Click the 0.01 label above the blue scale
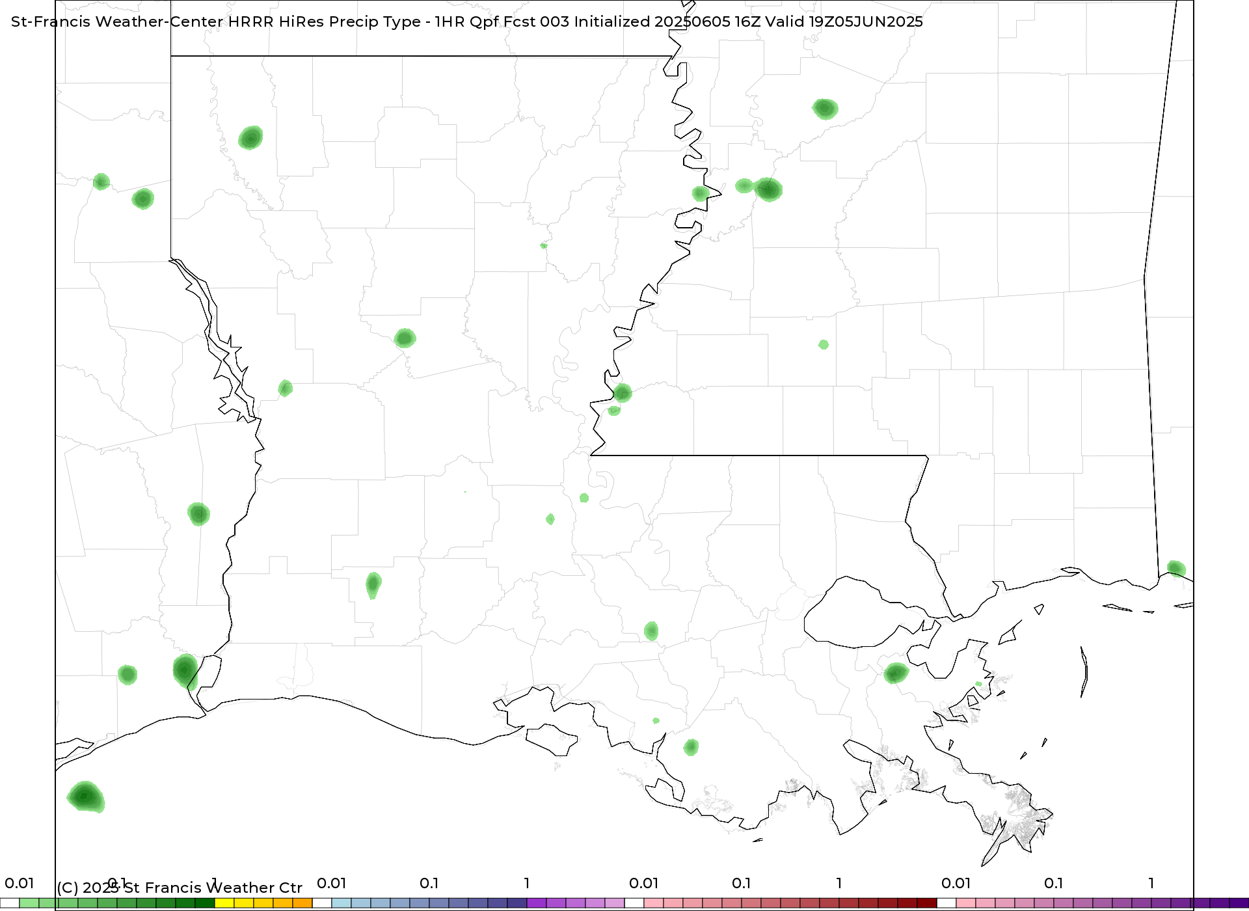1249x911 pixels. click(332, 883)
